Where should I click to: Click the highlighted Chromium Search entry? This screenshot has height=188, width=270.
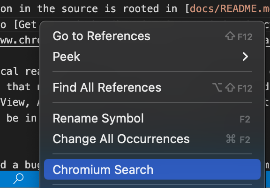click(x=152, y=169)
